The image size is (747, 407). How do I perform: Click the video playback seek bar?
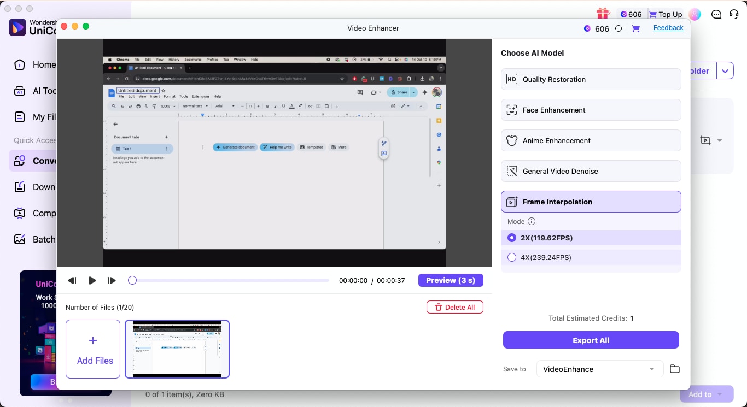[228, 280]
